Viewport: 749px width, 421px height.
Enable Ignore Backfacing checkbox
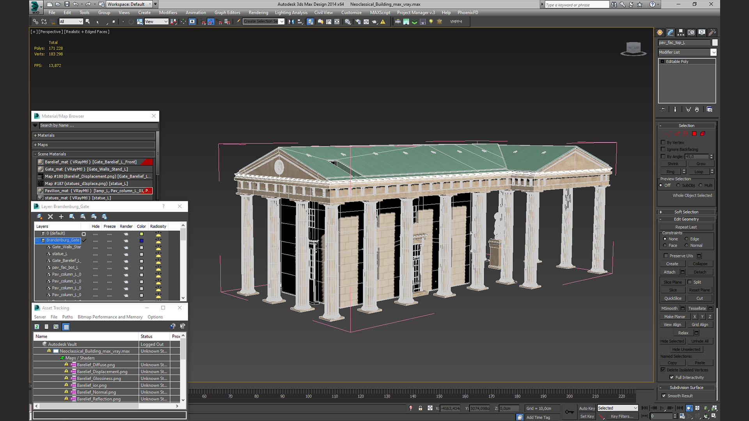tap(663, 149)
